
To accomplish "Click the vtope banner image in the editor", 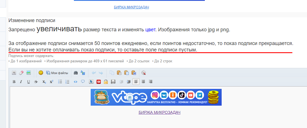I will coord(156,97).
